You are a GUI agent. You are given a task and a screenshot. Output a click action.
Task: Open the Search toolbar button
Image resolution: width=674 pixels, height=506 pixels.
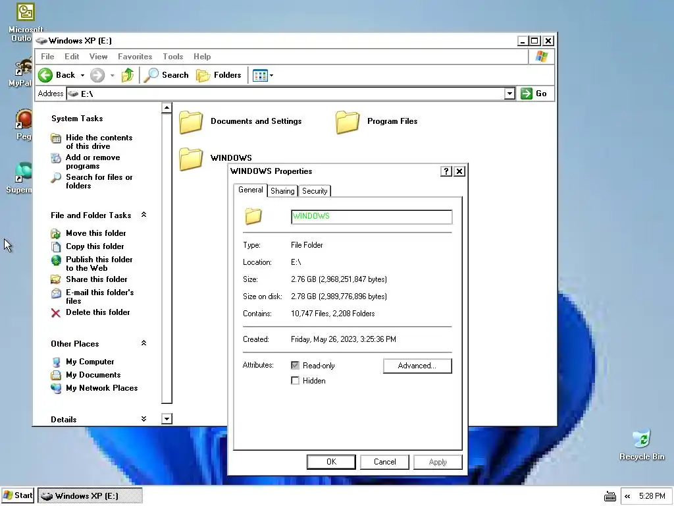[x=167, y=75]
